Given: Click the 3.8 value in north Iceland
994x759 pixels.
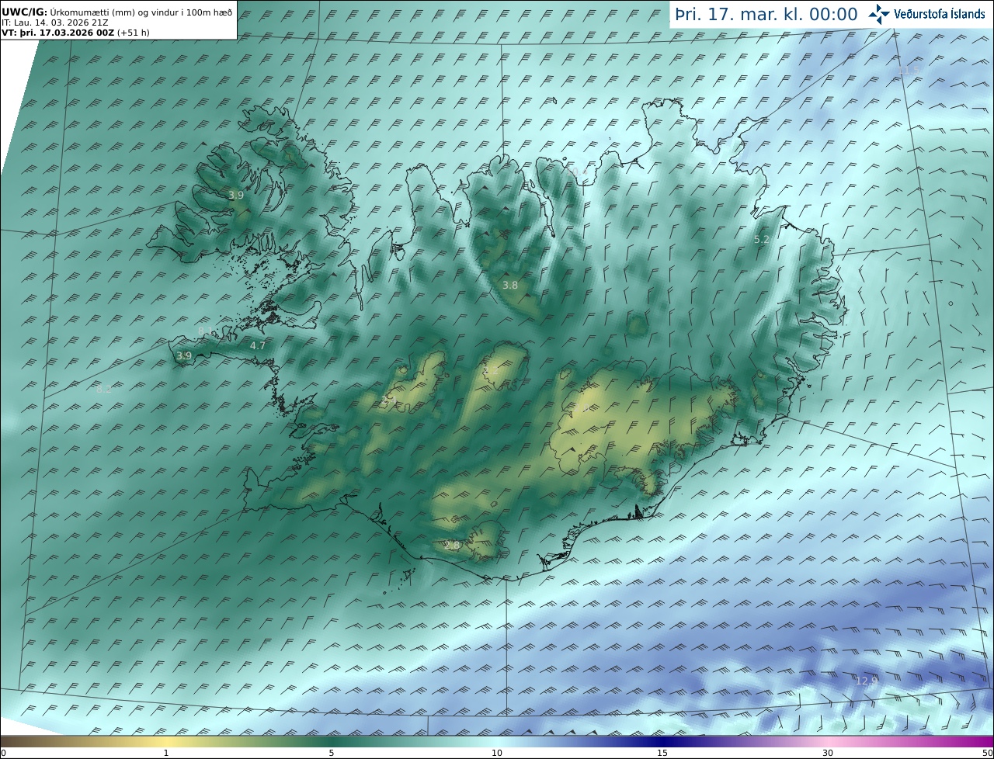Looking at the screenshot, I should click(510, 286).
